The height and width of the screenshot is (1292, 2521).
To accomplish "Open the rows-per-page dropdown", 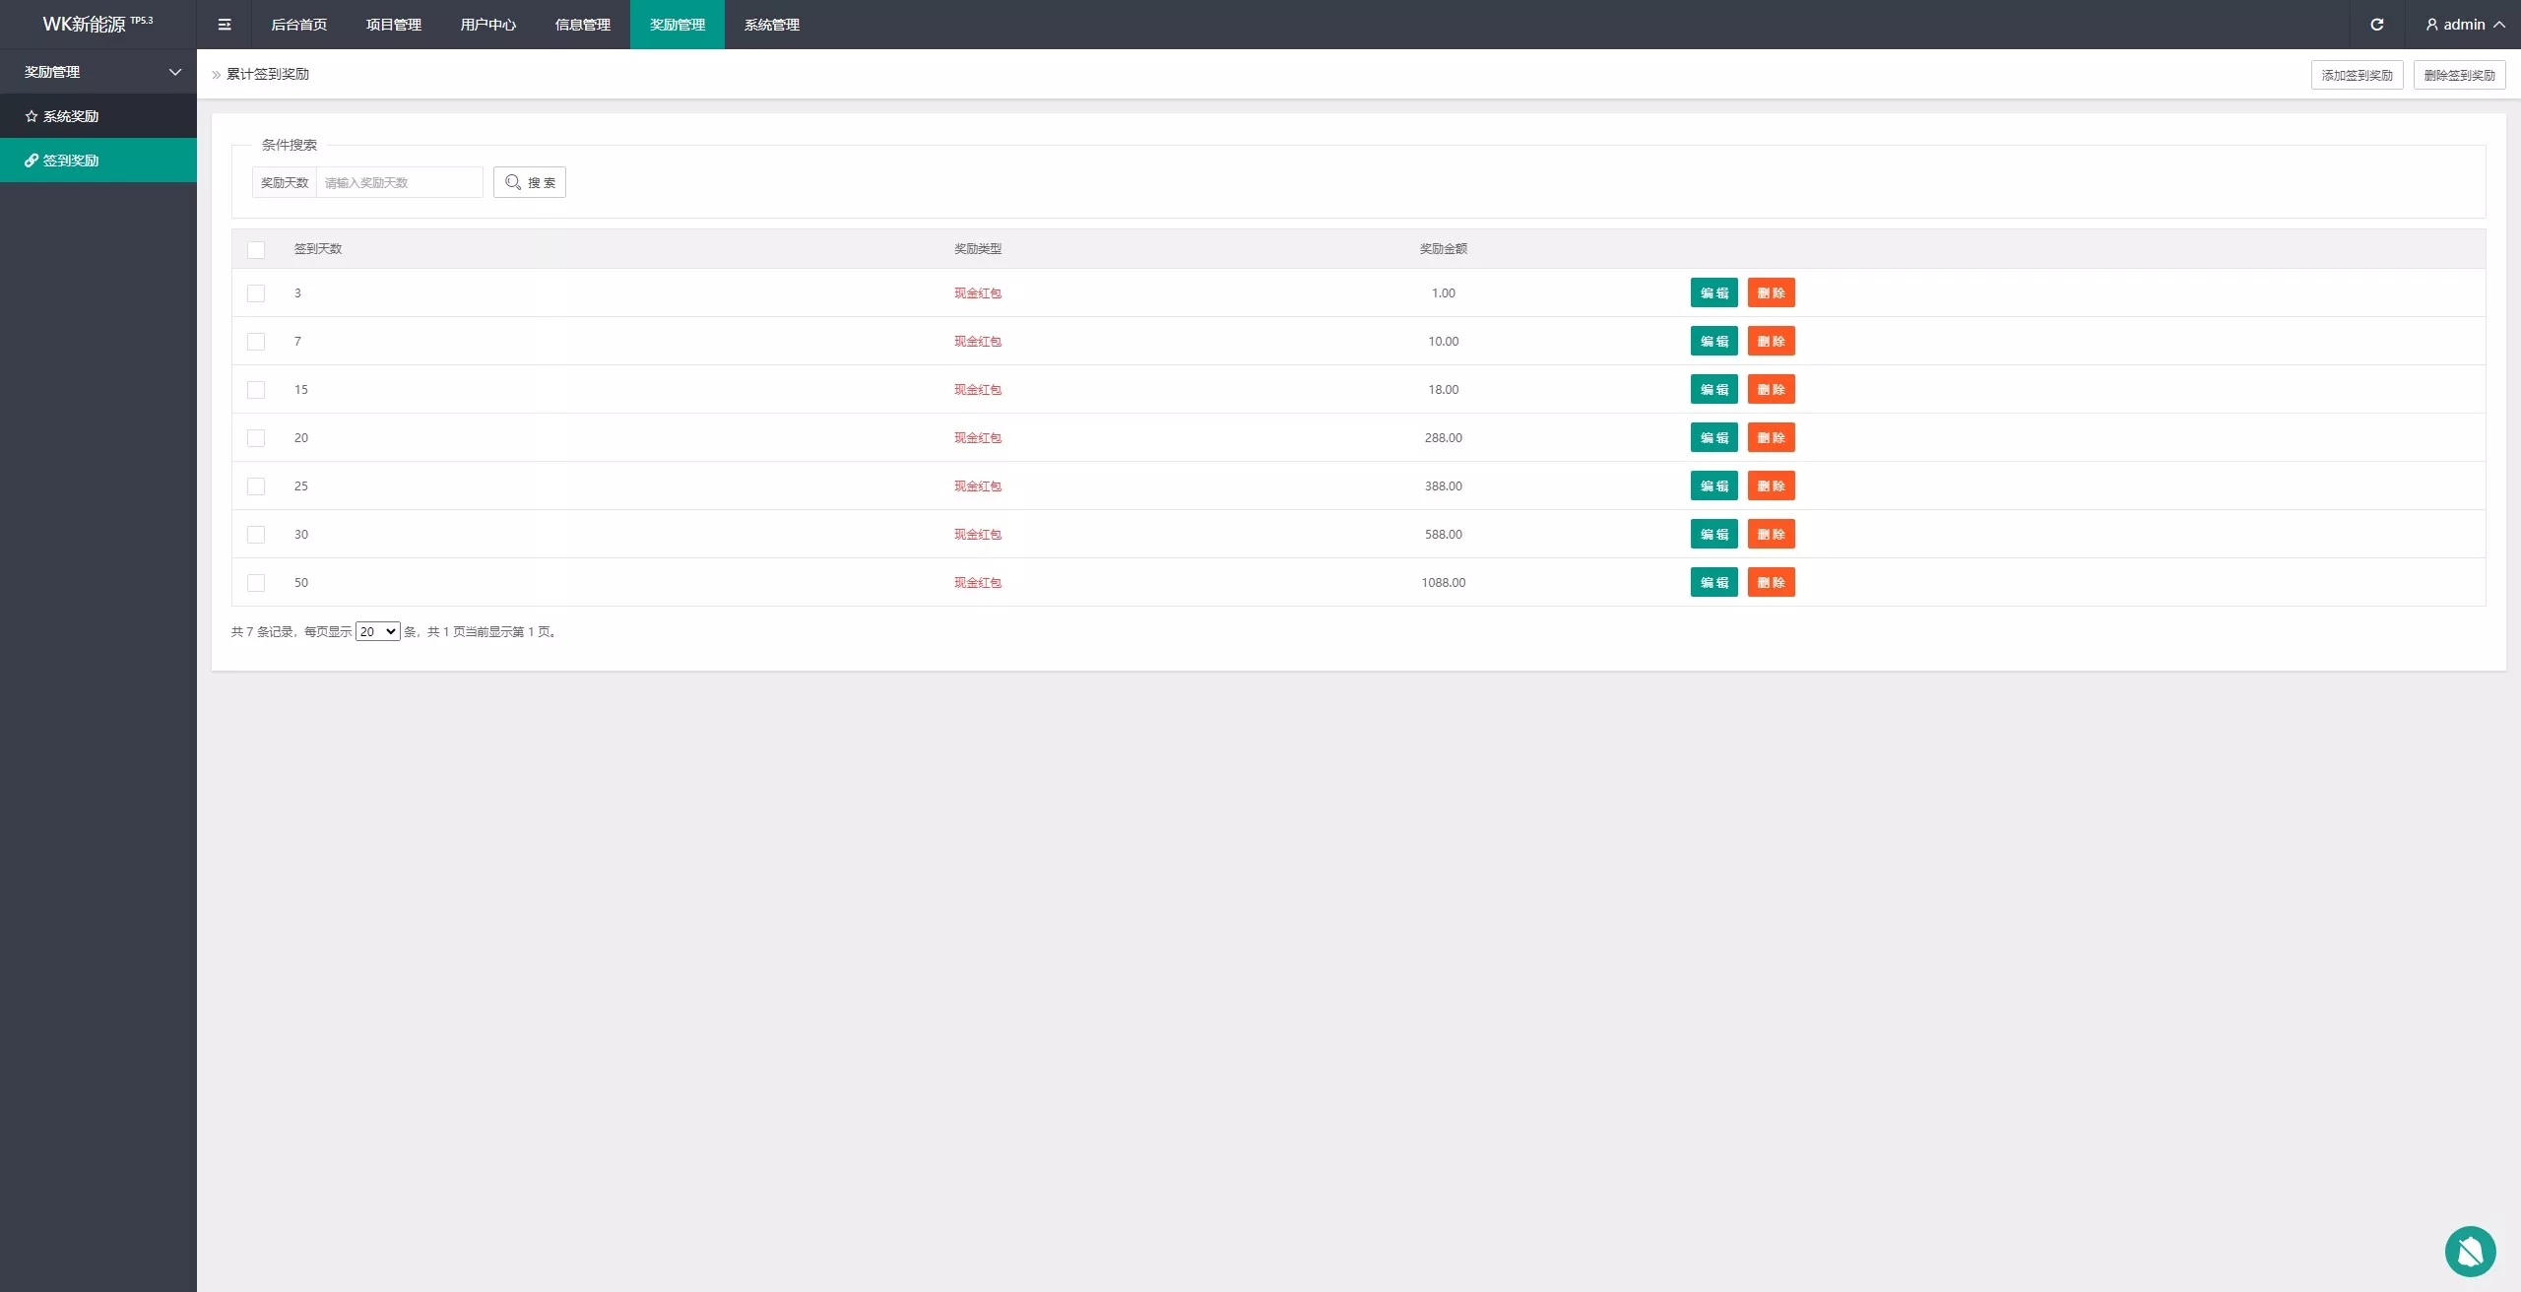I will (x=377, y=631).
